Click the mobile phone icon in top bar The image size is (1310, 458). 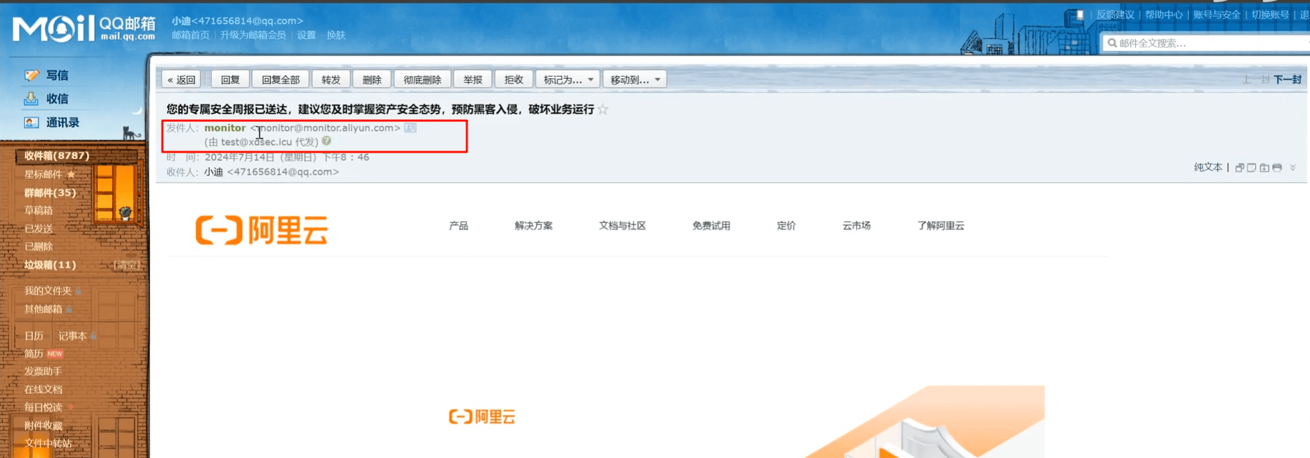coord(1079,15)
